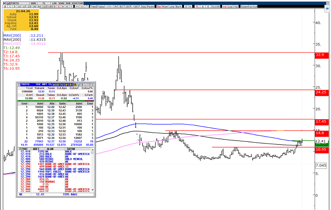The width and height of the screenshot is (331, 210).
Task: Click the red 24.25 price level label
Action: 322,92
